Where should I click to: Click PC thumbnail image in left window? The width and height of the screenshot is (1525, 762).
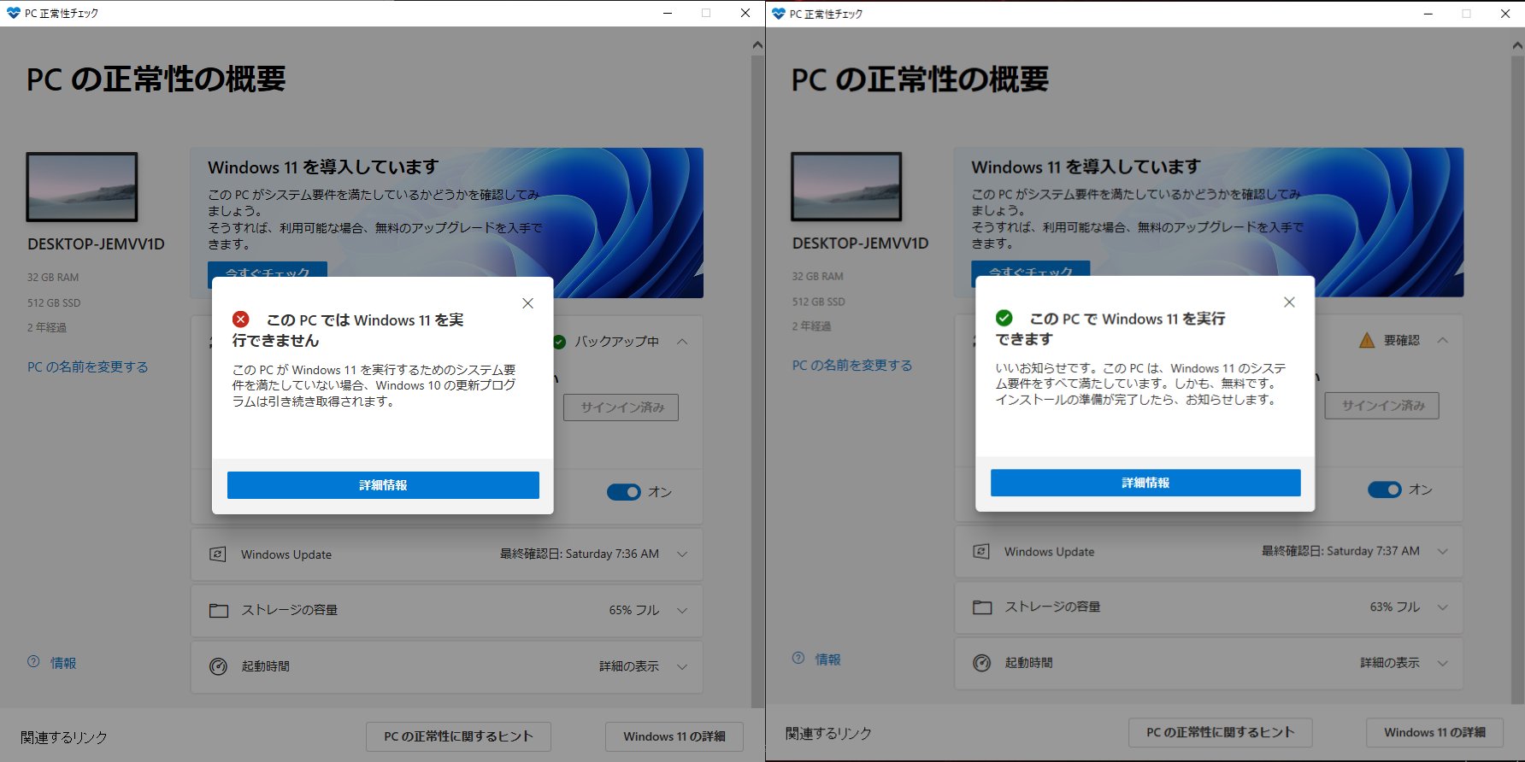click(82, 187)
